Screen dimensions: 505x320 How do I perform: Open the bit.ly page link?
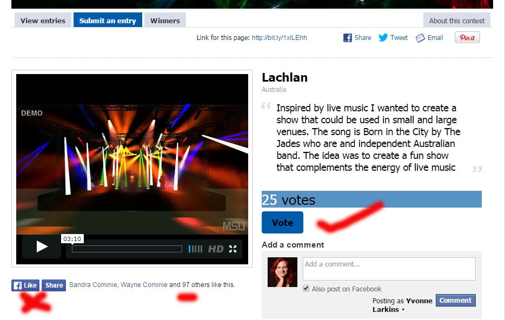(279, 38)
